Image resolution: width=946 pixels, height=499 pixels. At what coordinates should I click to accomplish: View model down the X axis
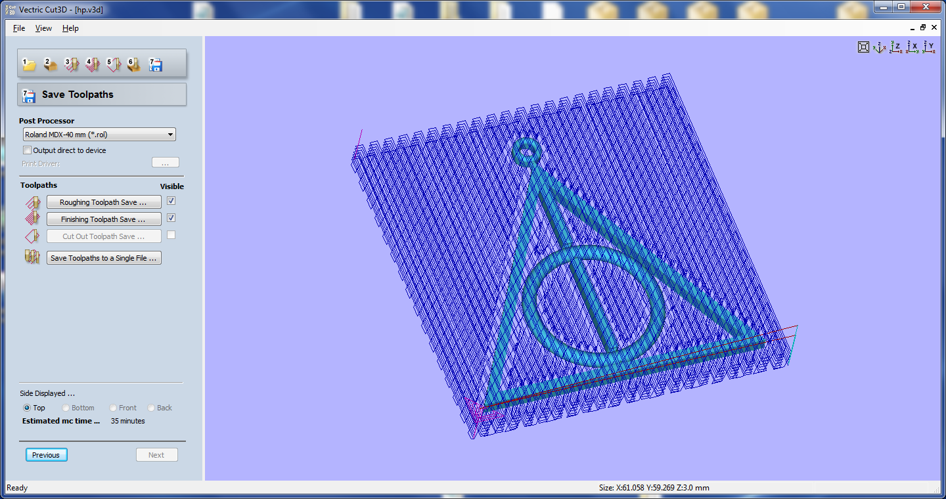click(912, 47)
